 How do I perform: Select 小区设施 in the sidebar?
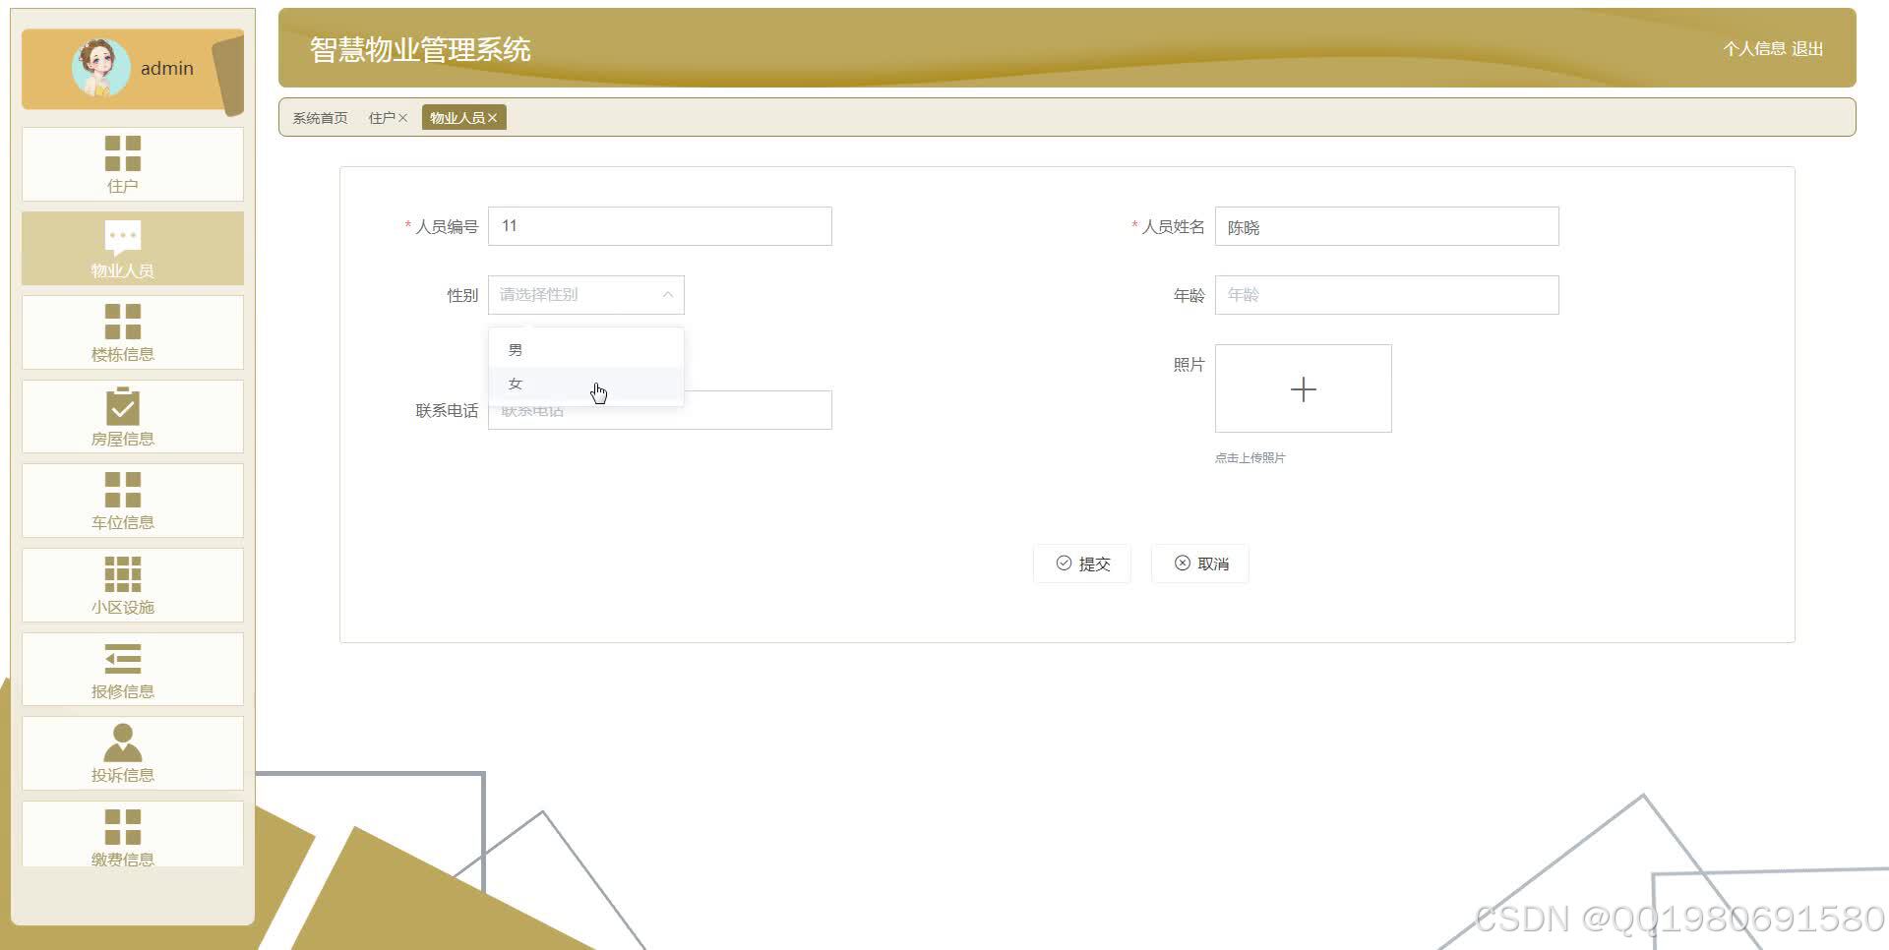click(x=122, y=585)
